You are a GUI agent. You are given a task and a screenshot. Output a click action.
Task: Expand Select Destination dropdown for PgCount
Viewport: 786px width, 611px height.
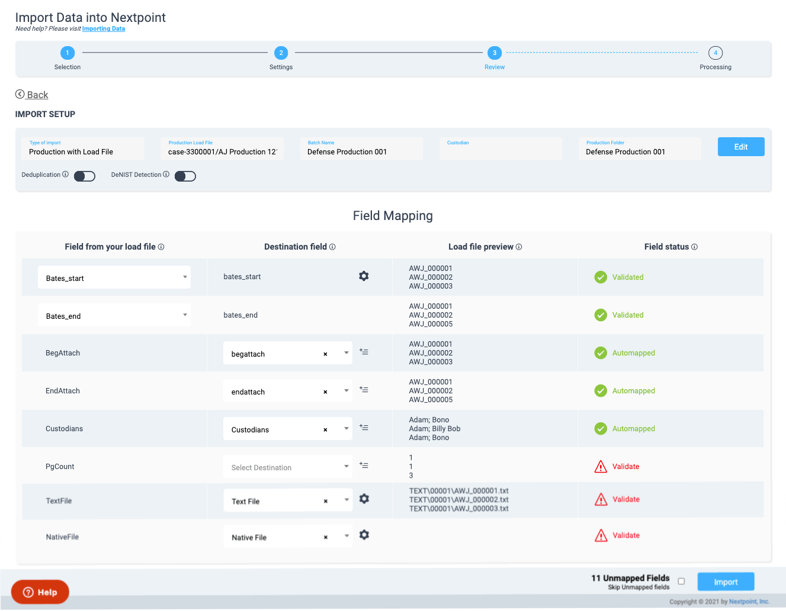pos(346,467)
